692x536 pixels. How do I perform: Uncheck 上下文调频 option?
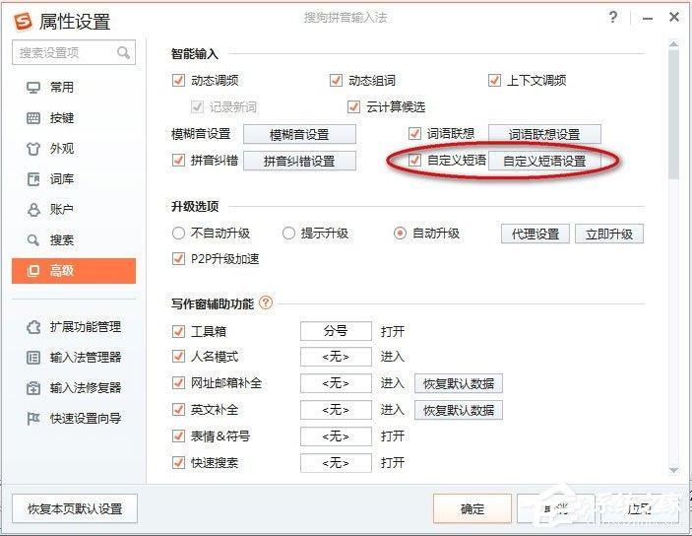[494, 81]
